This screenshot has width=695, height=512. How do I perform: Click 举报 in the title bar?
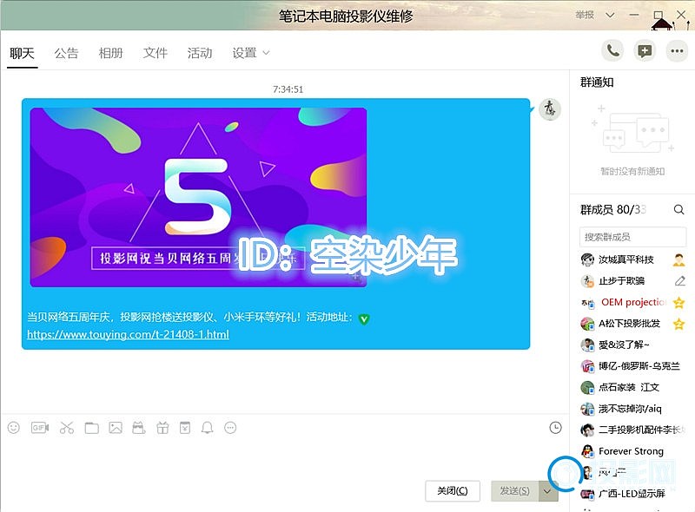585,15
